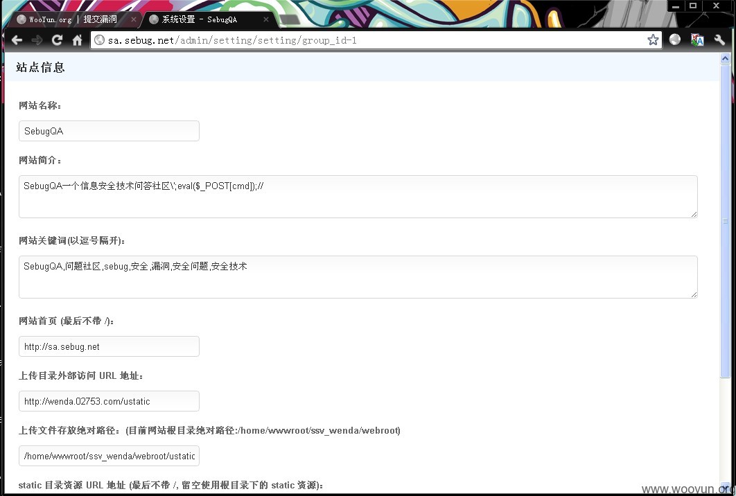The width and height of the screenshot is (736, 496).
Task: Maximize the browser window
Action: [x=693, y=6]
